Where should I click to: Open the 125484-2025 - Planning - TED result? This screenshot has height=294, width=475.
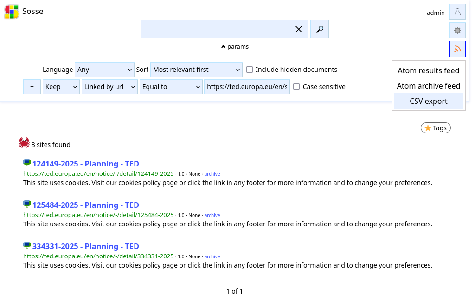(x=86, y=205)
